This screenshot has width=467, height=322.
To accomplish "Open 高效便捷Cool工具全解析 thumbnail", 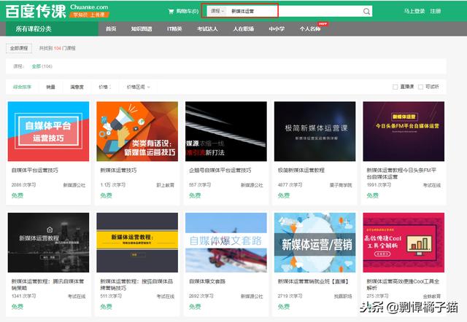I will pos(404,243).
